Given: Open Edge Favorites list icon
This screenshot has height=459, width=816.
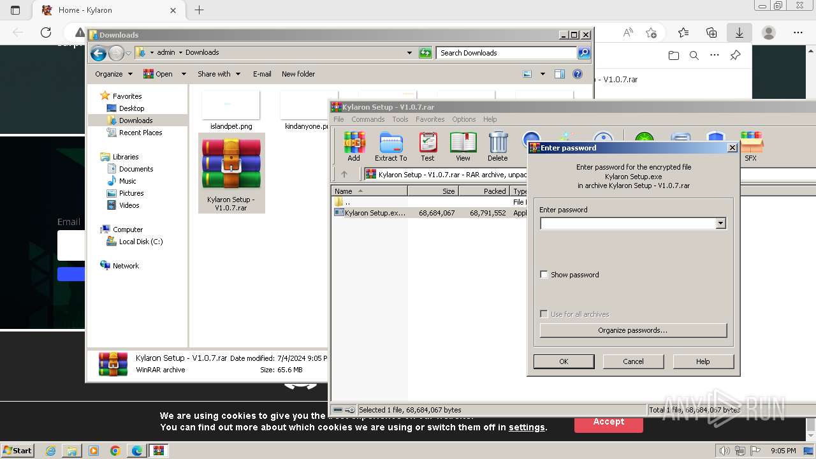Looking at the screenshot, I should click(683, 33).
